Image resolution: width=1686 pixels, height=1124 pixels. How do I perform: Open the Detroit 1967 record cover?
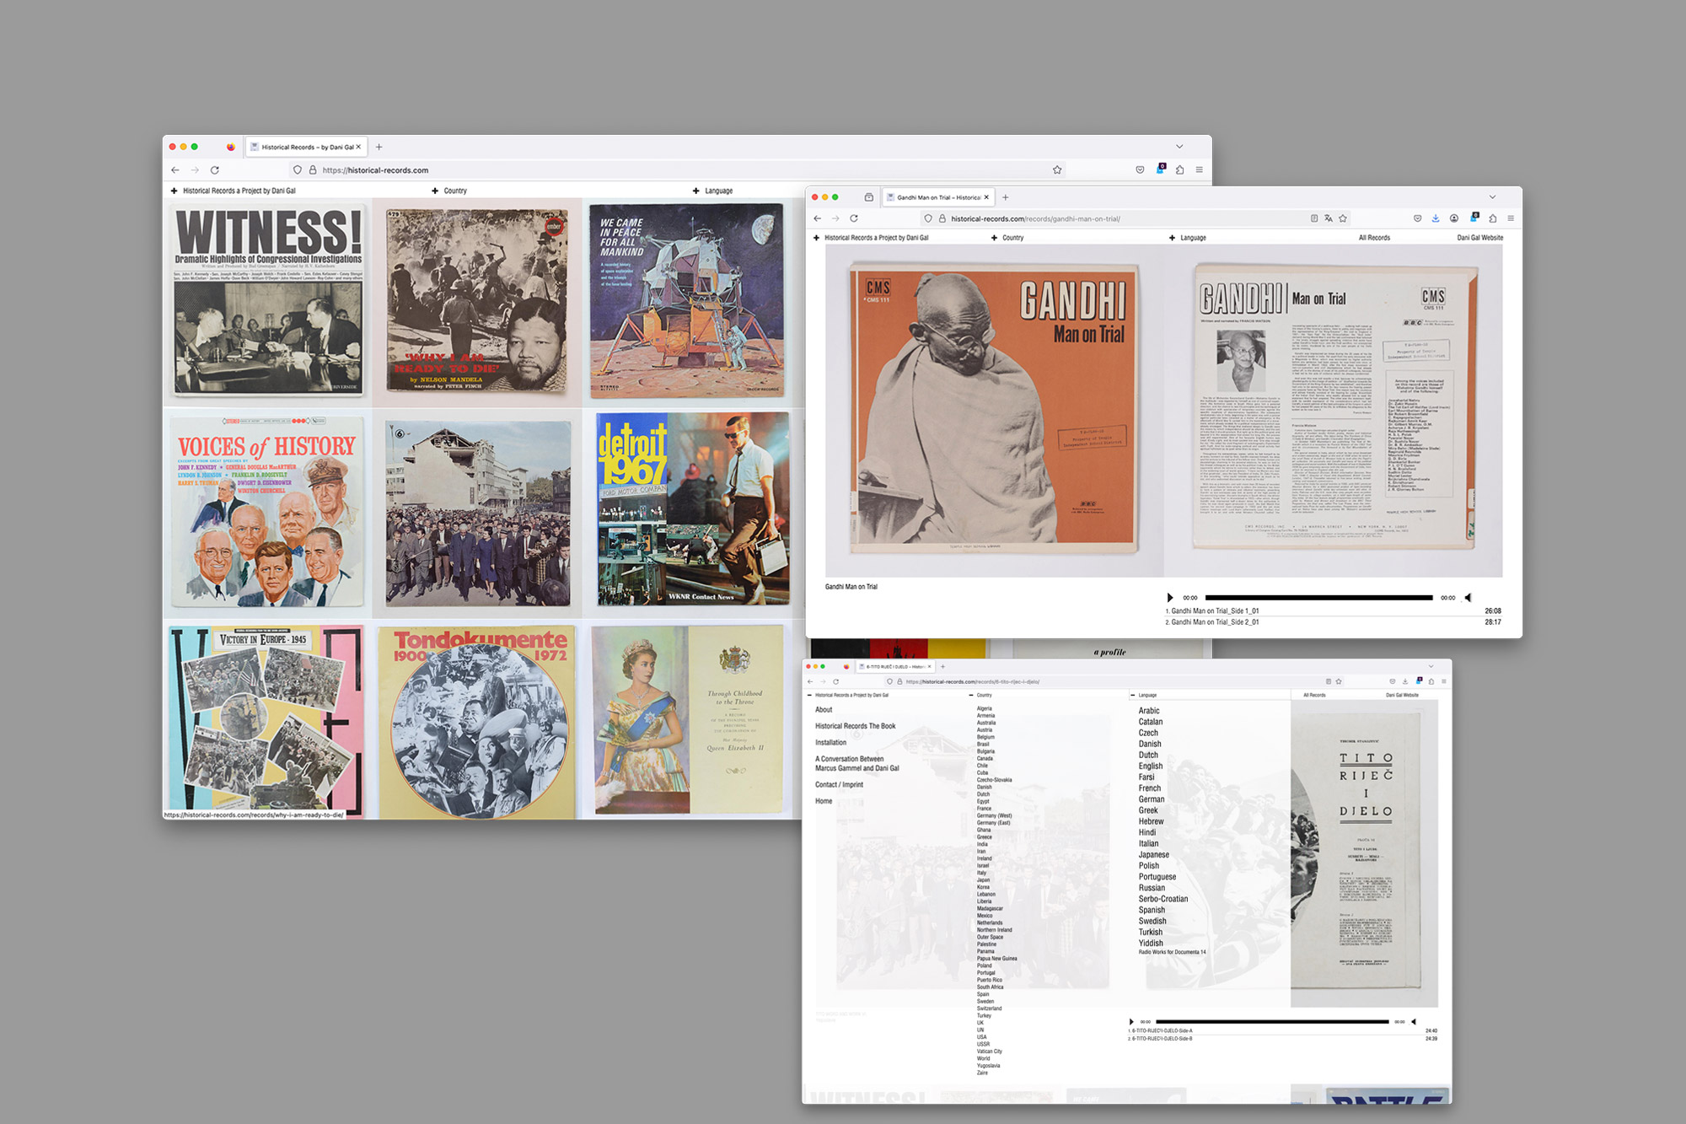tap(693, 509)
